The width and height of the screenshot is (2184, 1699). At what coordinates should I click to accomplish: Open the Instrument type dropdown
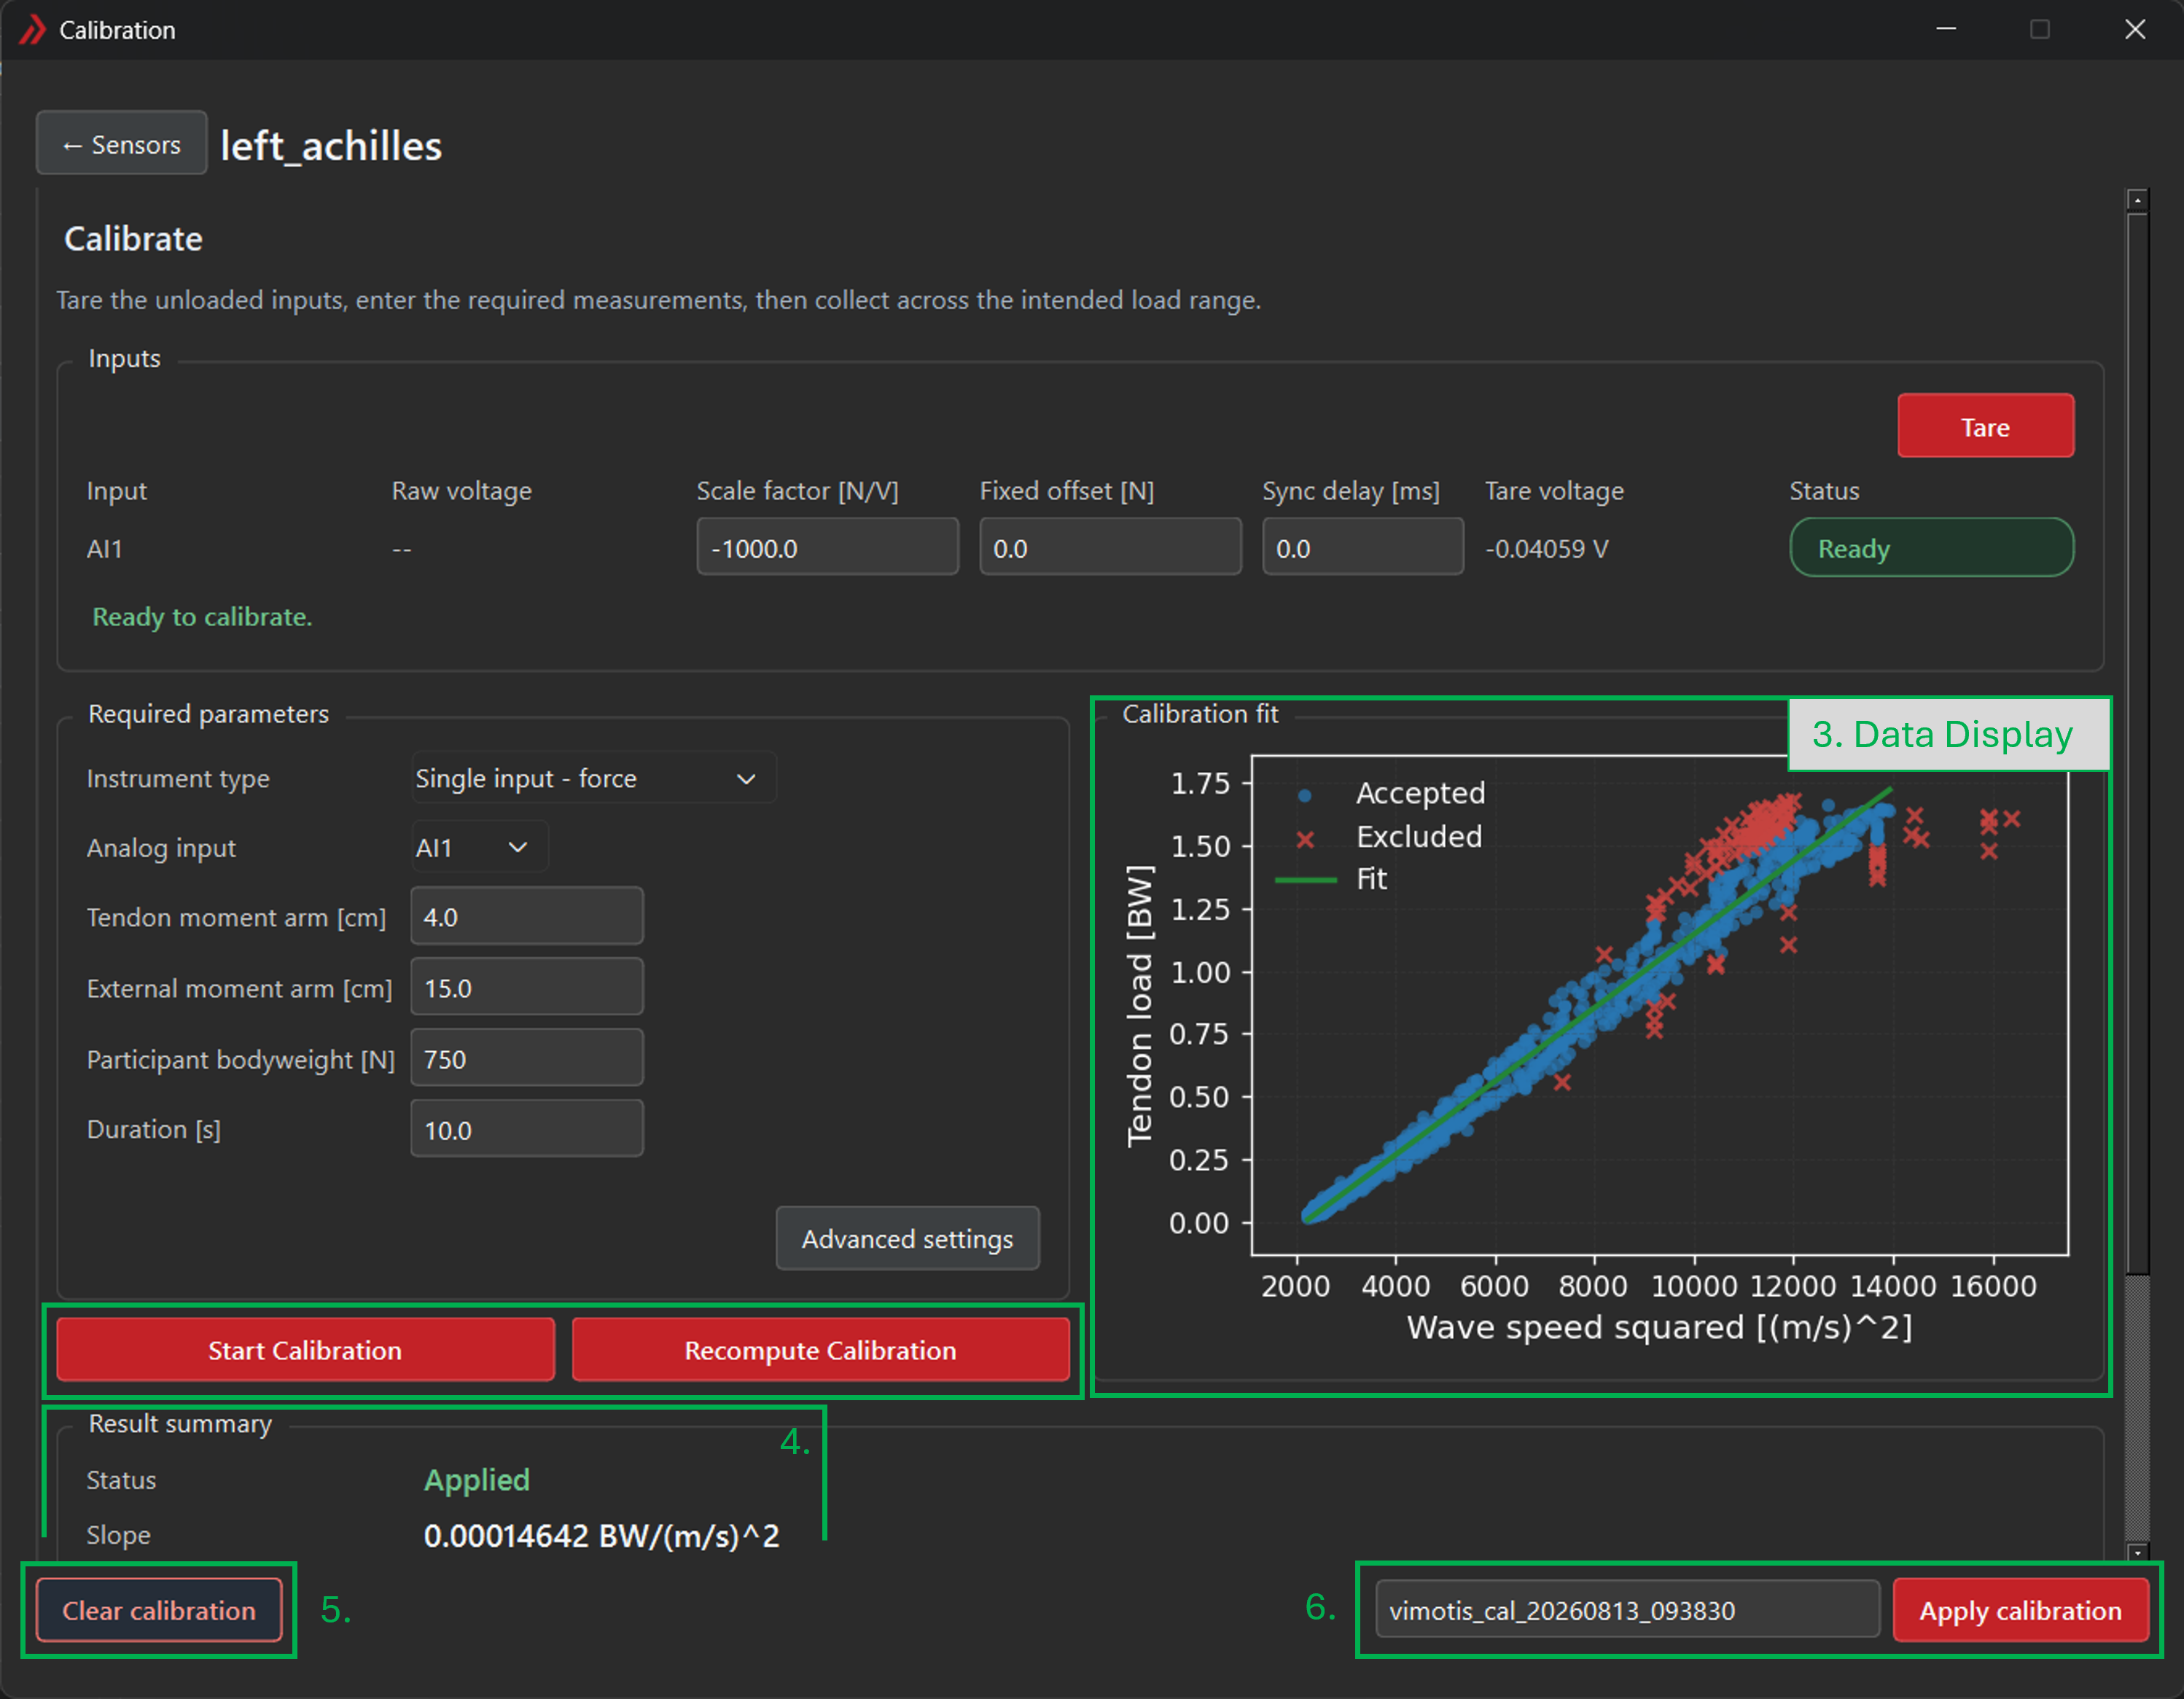point(594,778)
